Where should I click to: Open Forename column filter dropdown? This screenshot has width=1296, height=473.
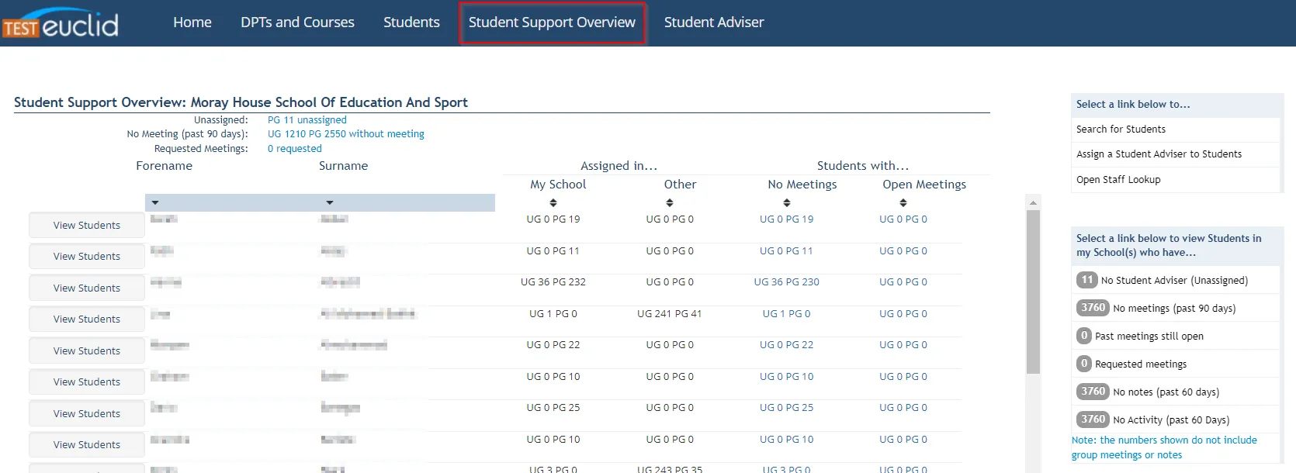155,203
